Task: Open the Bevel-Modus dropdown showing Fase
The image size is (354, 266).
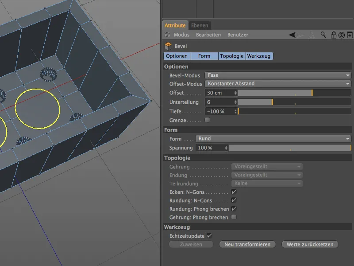Action: tap(278, 75)
